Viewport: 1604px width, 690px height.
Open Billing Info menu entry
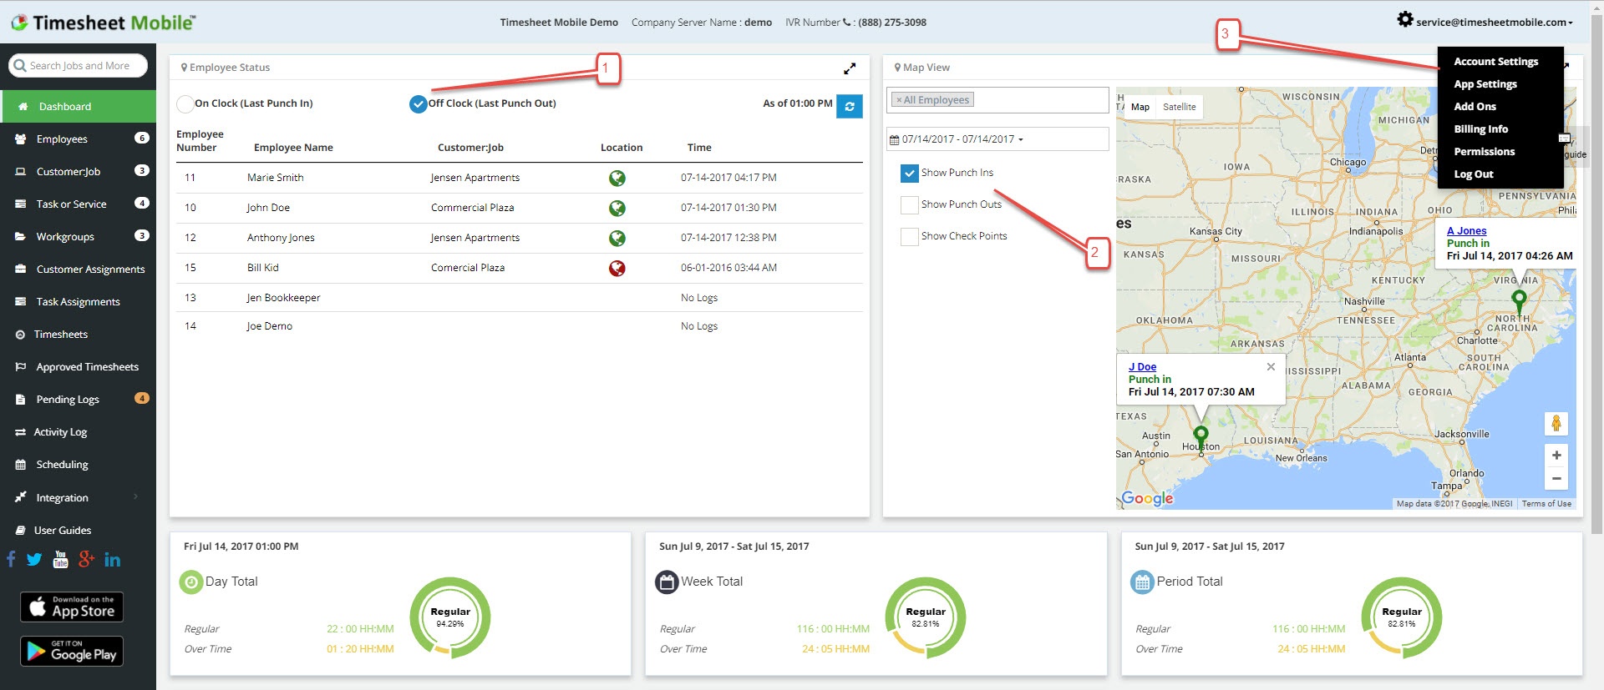[x=1480, y=129]
